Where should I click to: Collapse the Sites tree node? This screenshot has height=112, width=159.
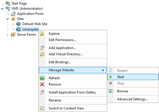(x=8, y=19)
